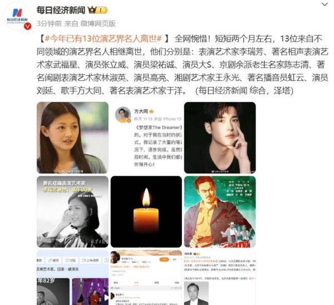Screen dimensions: 334x305
Task: Open the 享年82岁 screenshot thumbnail
Action: tap(72, 278)
